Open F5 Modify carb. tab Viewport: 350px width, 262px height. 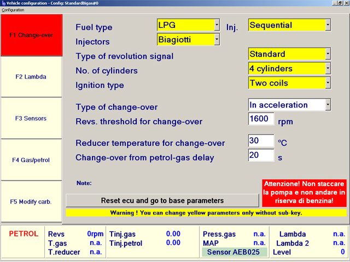pyautogui.click(x=31, y=201)
